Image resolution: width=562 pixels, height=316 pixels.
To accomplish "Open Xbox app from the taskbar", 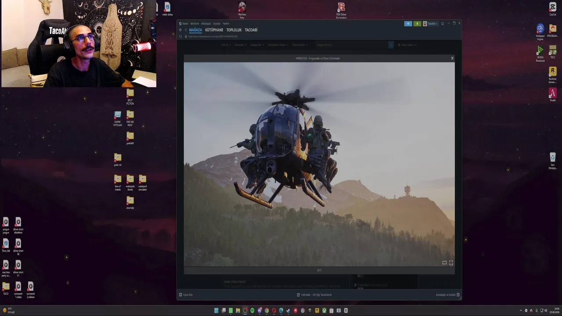I will pos(324,311).
